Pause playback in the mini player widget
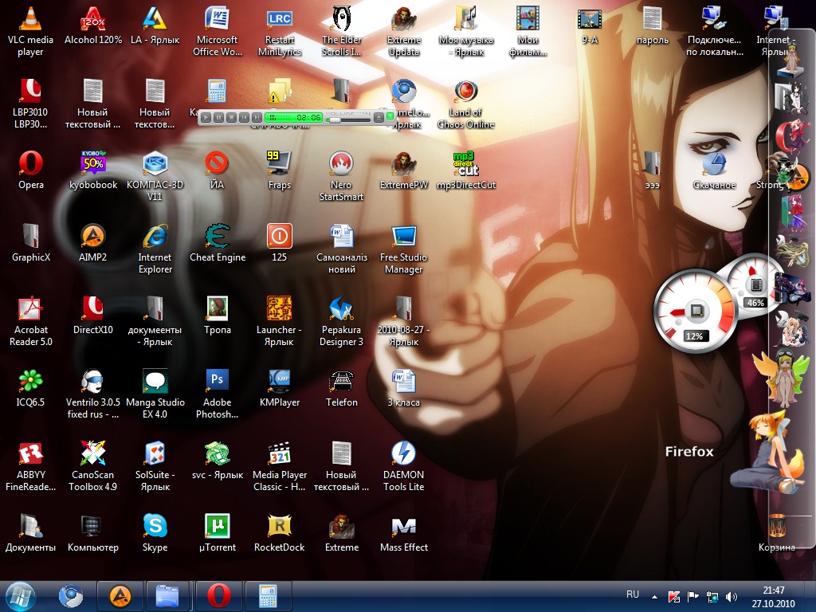This screenshot has height=612, width=816. click(x=218, y=117)
